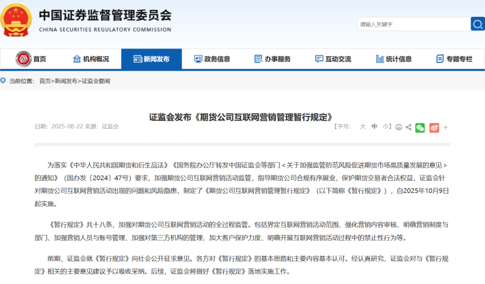Expand more share options plus icon
The width and height of the screenshot is (485, 284).
445,127
